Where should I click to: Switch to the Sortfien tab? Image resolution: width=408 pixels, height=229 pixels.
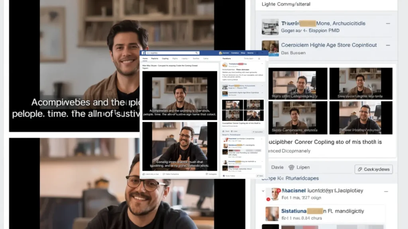click(x=196, y=59)
